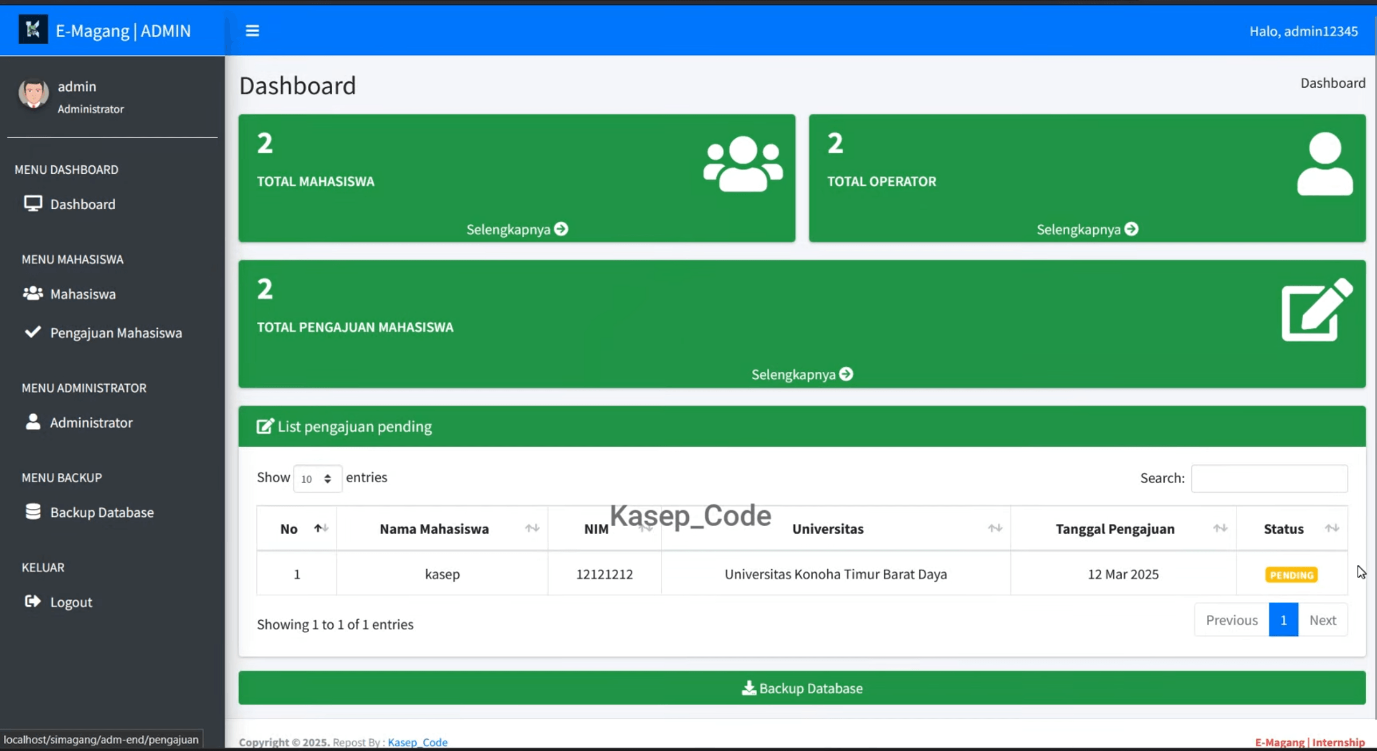Open the Kasep_Code footer link
The height and width of the screenshot is (751, 1377).
pos(417,742)
